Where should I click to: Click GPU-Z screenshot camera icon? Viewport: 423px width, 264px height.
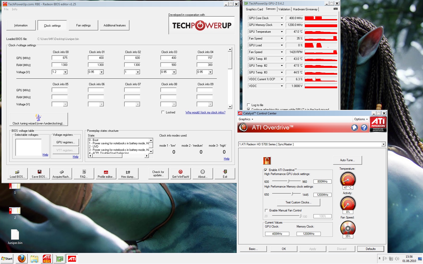click(335, 9)
